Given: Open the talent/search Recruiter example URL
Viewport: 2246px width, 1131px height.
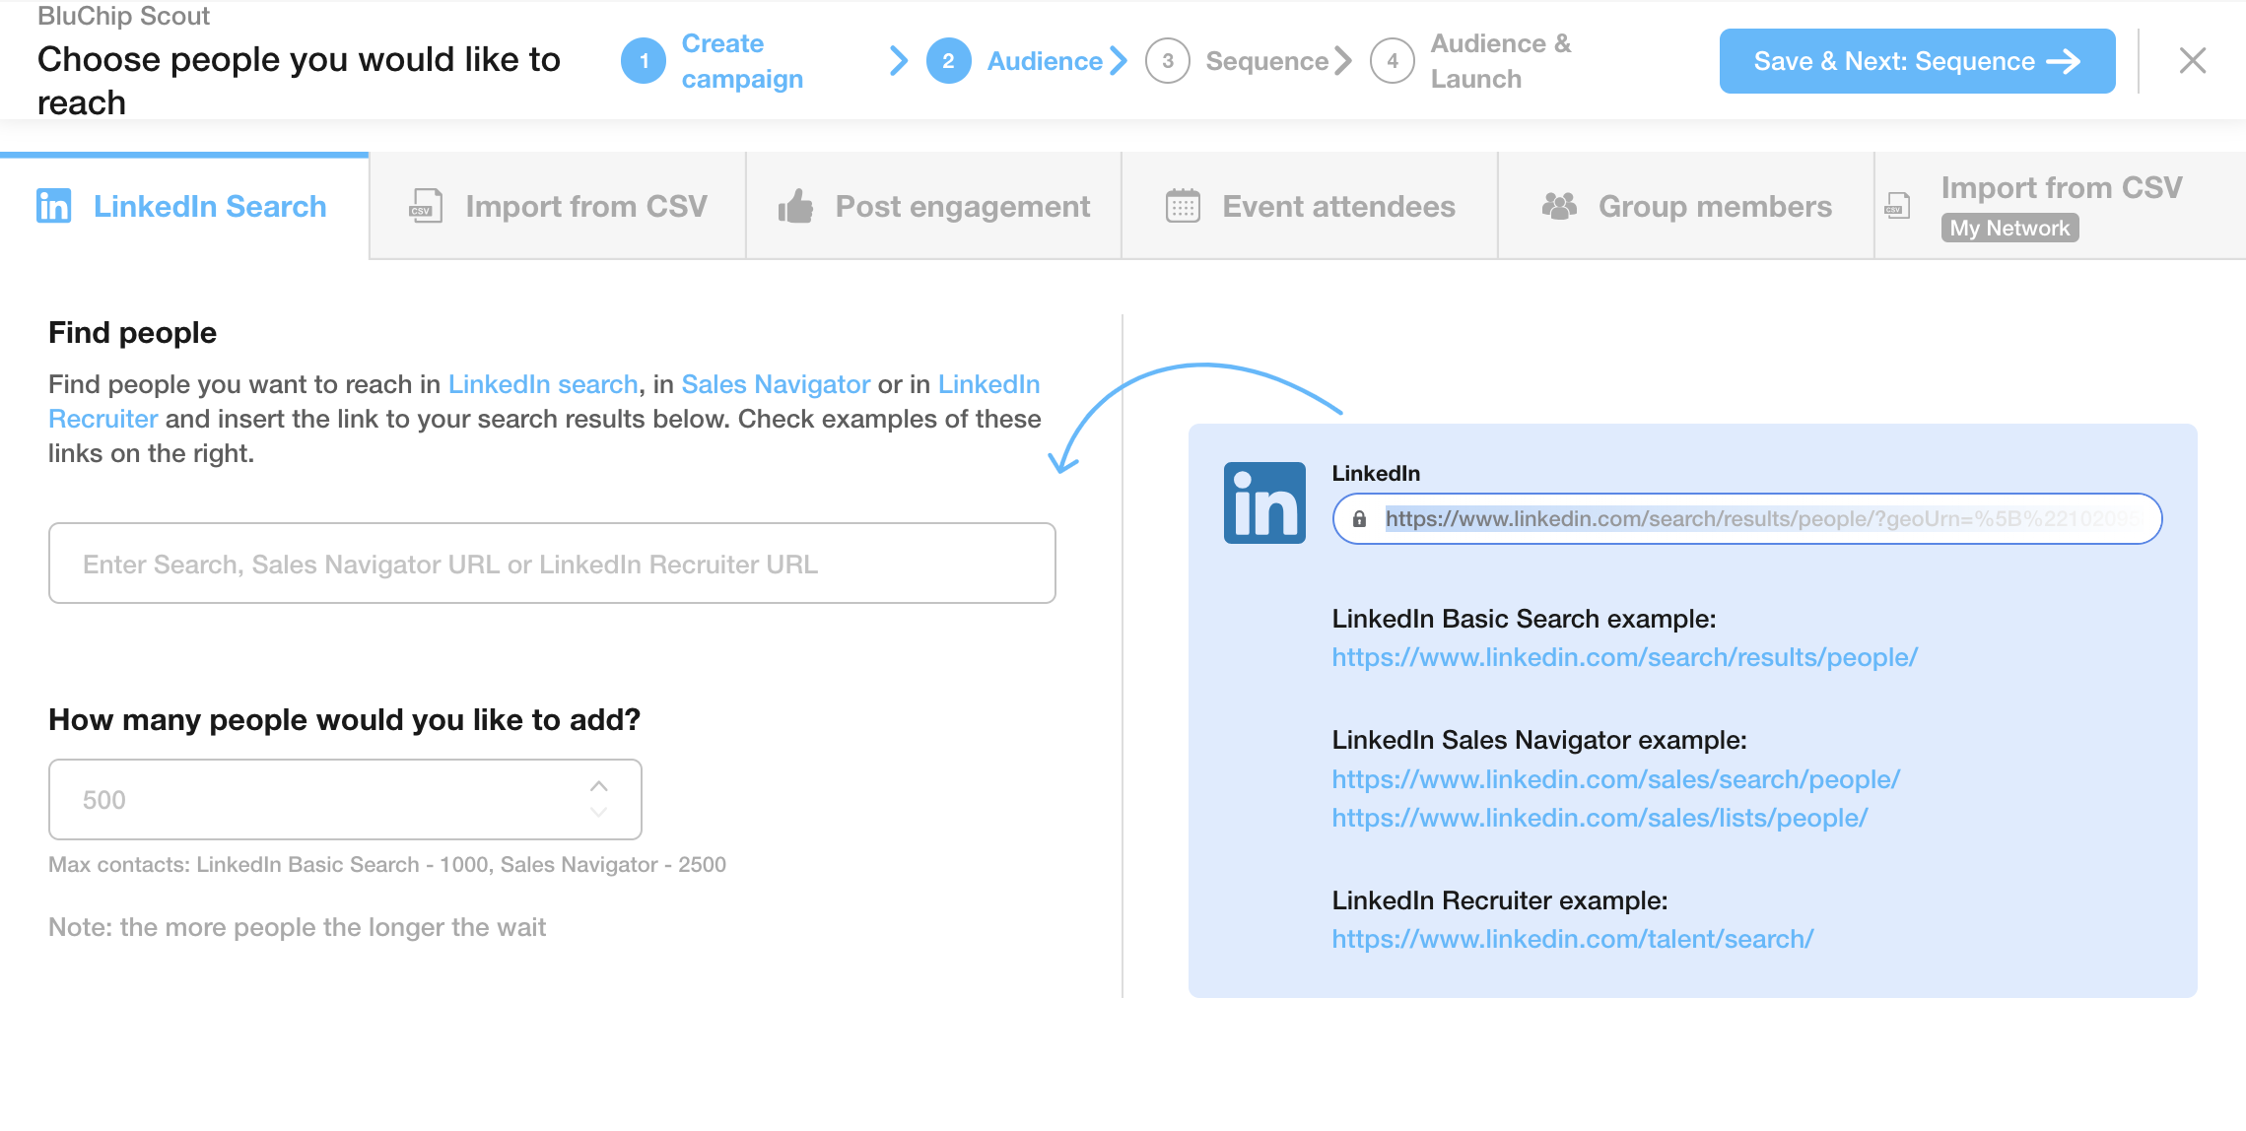Looking at the screenshot, I should click(x=1572, y=939).
